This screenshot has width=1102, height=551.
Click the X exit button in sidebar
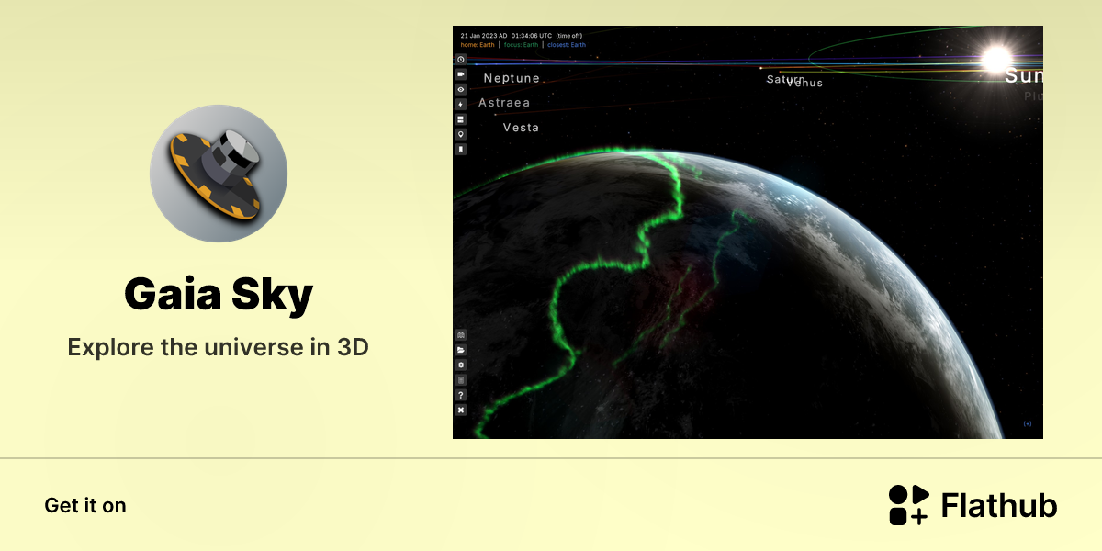click(461, 410)
